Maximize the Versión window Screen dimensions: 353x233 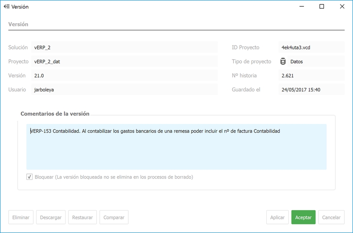click(x=322, y=7)
